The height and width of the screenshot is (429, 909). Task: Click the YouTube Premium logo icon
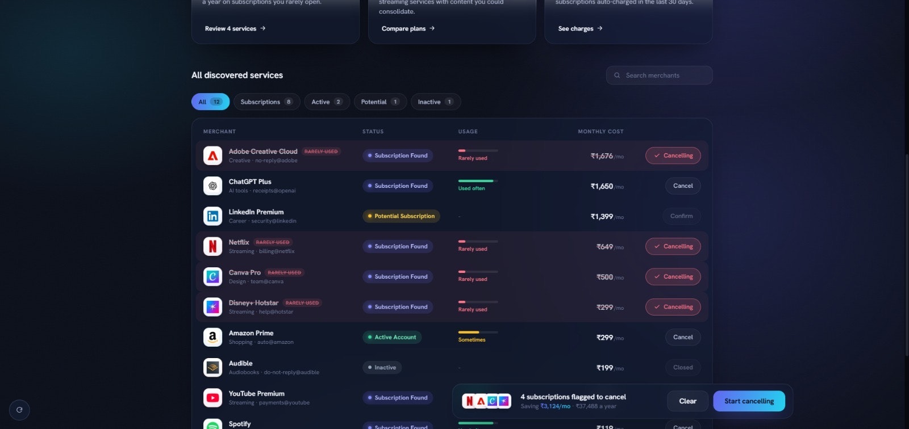tap(212, 398)
